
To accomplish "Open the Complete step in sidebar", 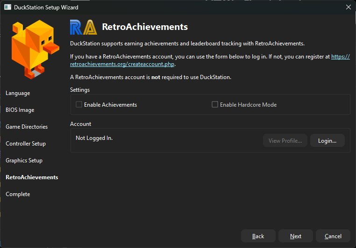I will click(18, 194).
